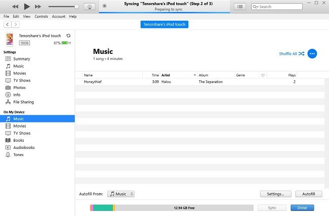The image size is (329, 216).
Task: Click the Autofill button
Action: (309, 194)
